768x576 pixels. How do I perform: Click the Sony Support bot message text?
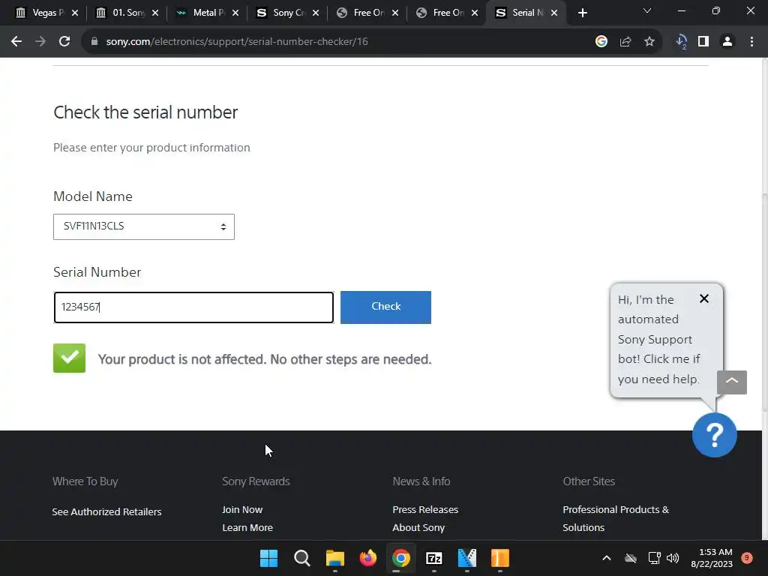point(658,340)
